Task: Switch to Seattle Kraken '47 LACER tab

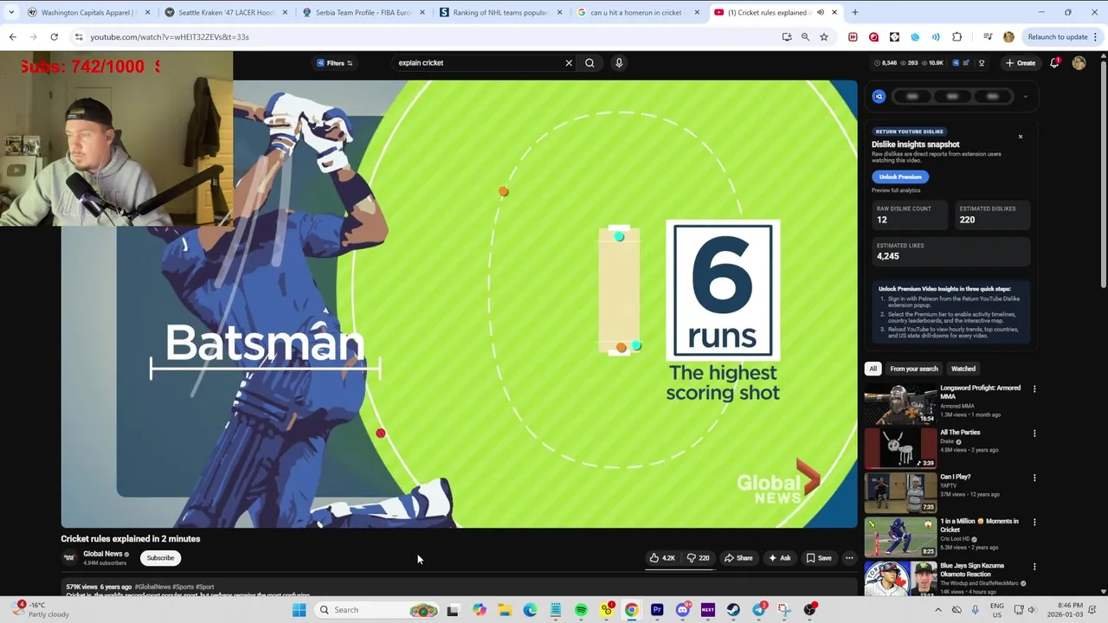Action: (x=224, y=12)
